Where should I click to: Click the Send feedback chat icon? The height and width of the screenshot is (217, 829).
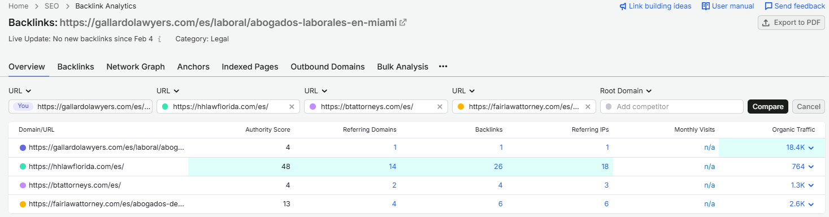coord(769,6)
